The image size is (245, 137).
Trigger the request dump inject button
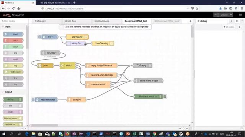[33, 100]
